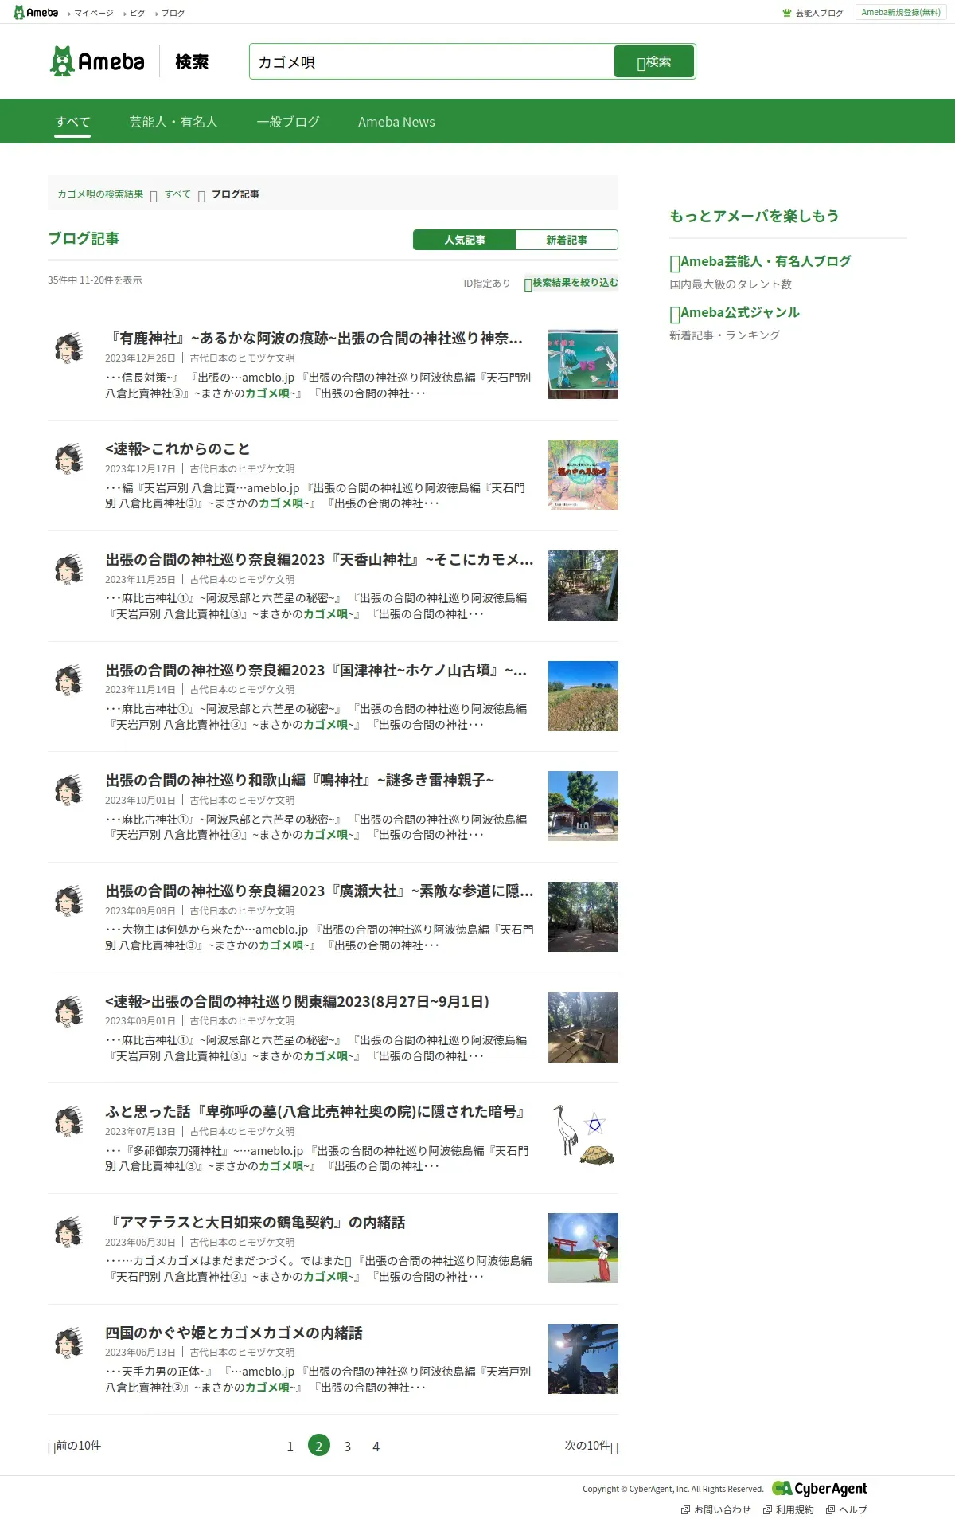Click thumbnail of 廣瀬大社 article
This screenshot has height=1519, width=955.
583,917
